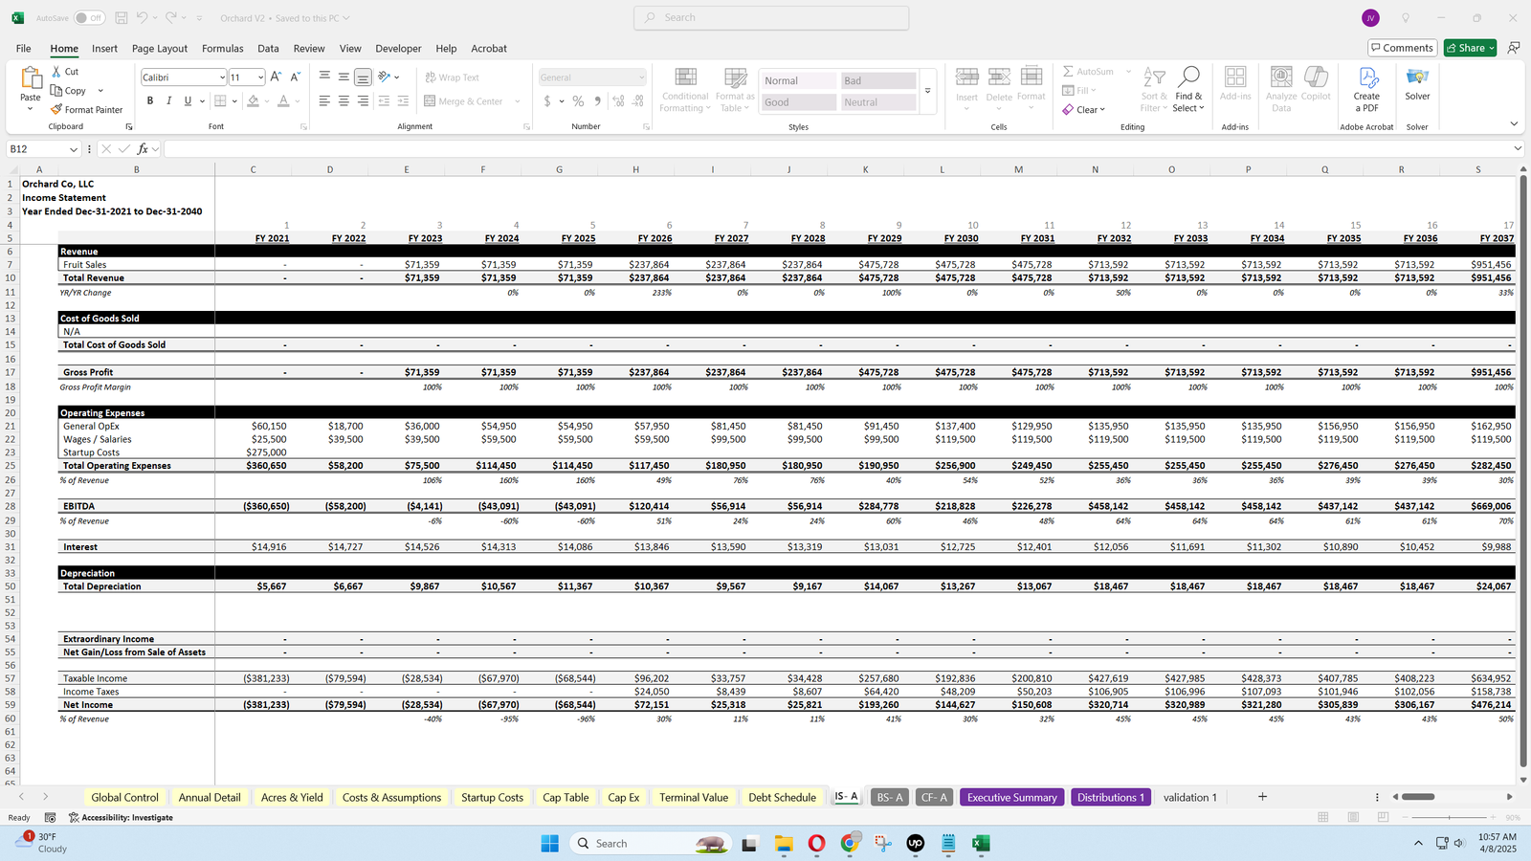The height and width of the screenshot is (861, 1531).
Task: Open the Comments pane button
Action: pos(1402,48)
